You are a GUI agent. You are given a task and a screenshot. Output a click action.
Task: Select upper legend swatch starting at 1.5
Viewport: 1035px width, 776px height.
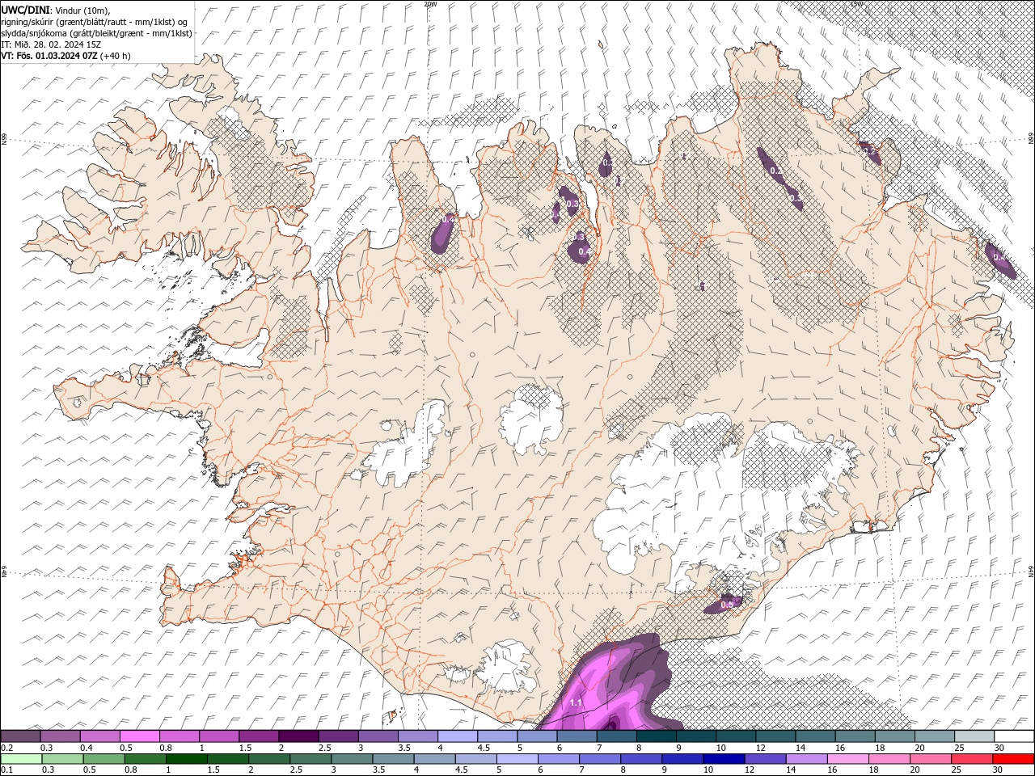(259, 736)
